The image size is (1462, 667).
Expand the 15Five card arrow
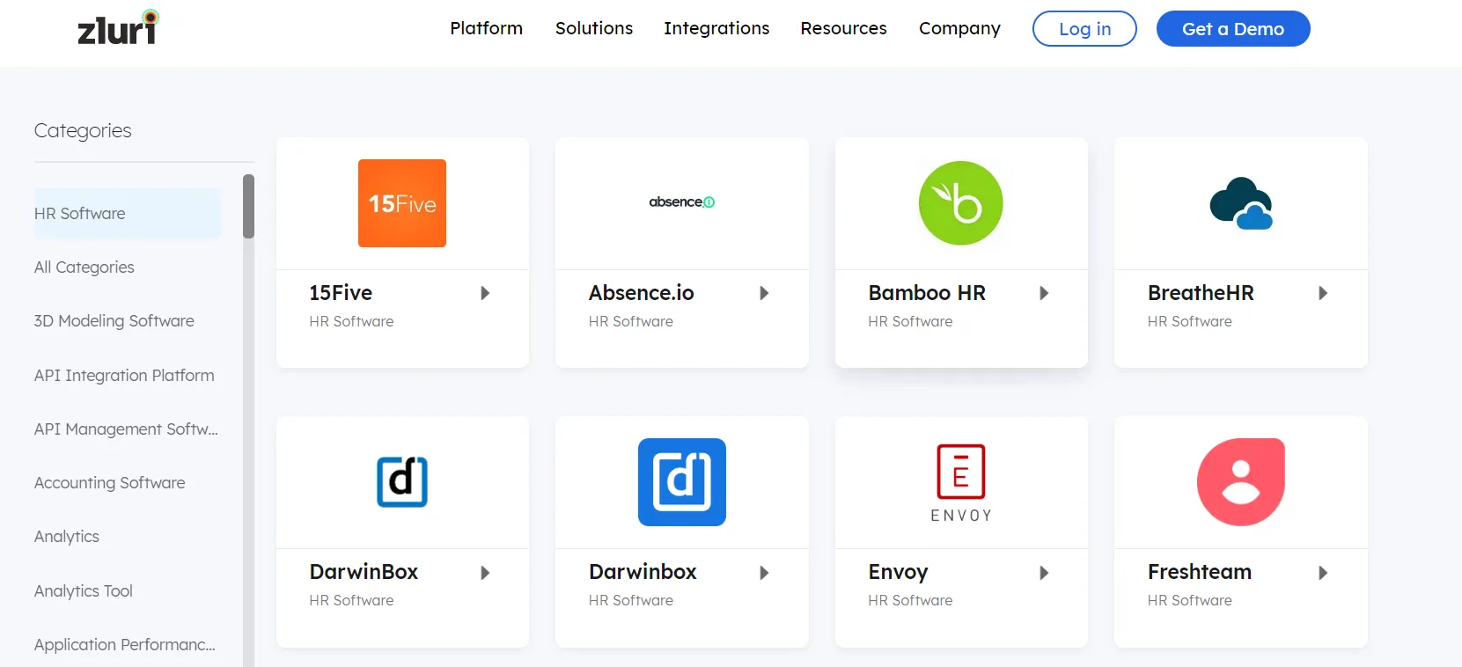click(485, 293)
